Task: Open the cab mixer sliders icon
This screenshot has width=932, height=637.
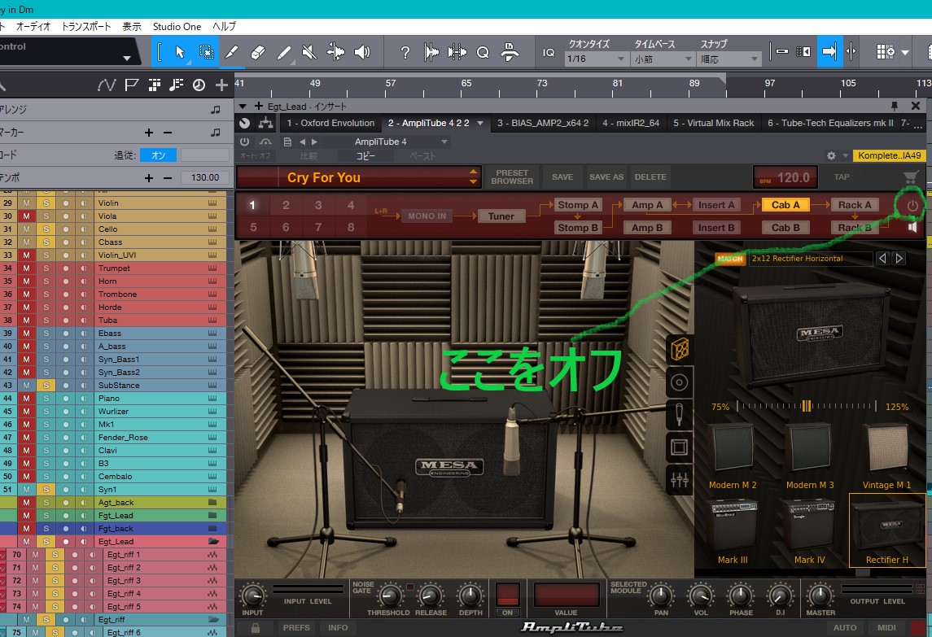Action: (680, 479)
